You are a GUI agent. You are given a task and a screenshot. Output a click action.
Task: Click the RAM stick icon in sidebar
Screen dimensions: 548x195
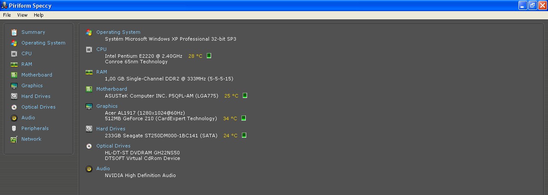point(14,64)
